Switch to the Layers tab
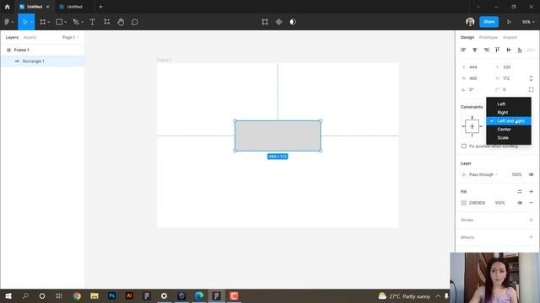This screenshot has height=303, width=540. pos(12,37)
